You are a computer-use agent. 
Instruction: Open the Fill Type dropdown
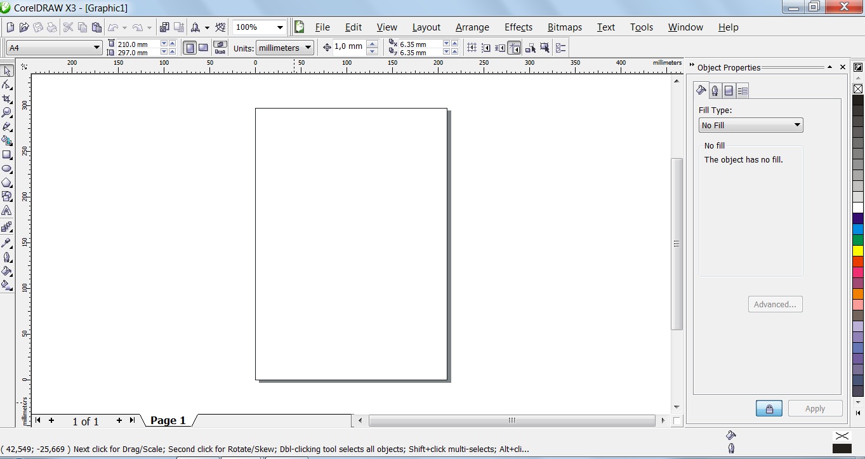click(797, 125)
